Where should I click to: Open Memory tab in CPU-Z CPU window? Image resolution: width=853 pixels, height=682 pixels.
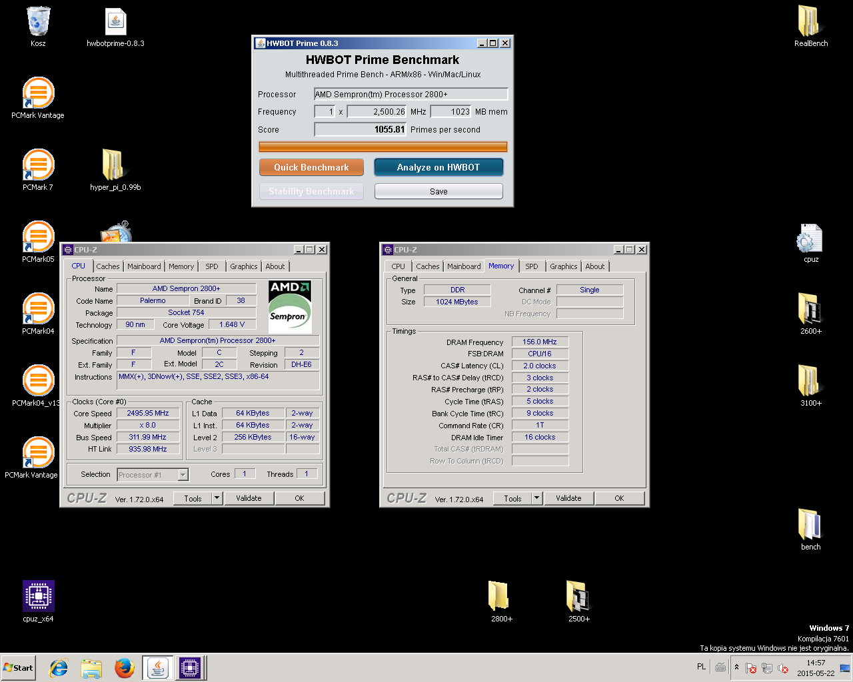click(181, 266)
